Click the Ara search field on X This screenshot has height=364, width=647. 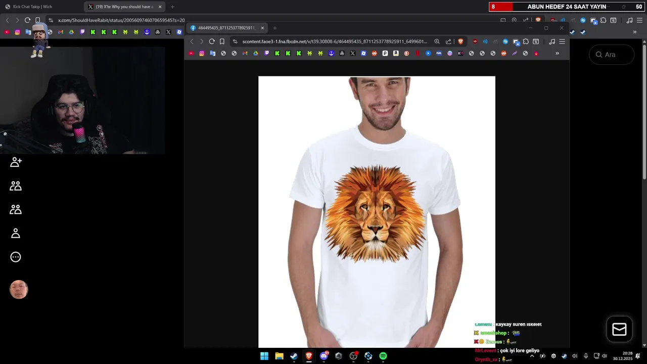pyautogui.click(x=612, y=55)
